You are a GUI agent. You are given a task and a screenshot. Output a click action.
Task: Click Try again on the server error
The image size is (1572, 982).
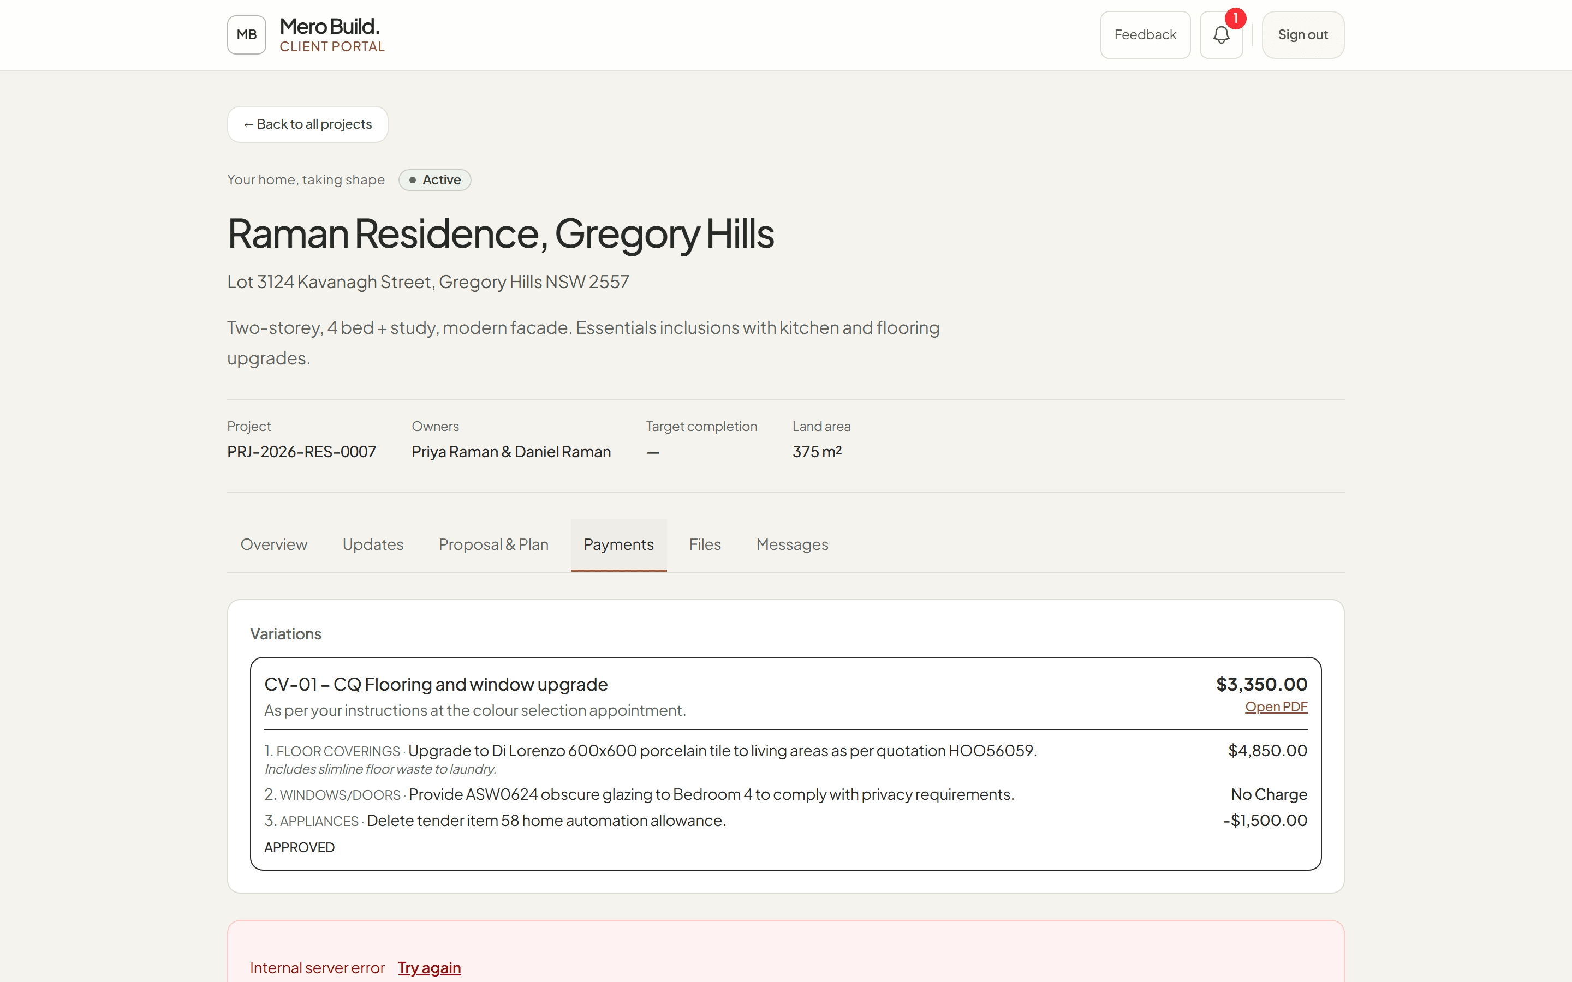coord(430,968)
